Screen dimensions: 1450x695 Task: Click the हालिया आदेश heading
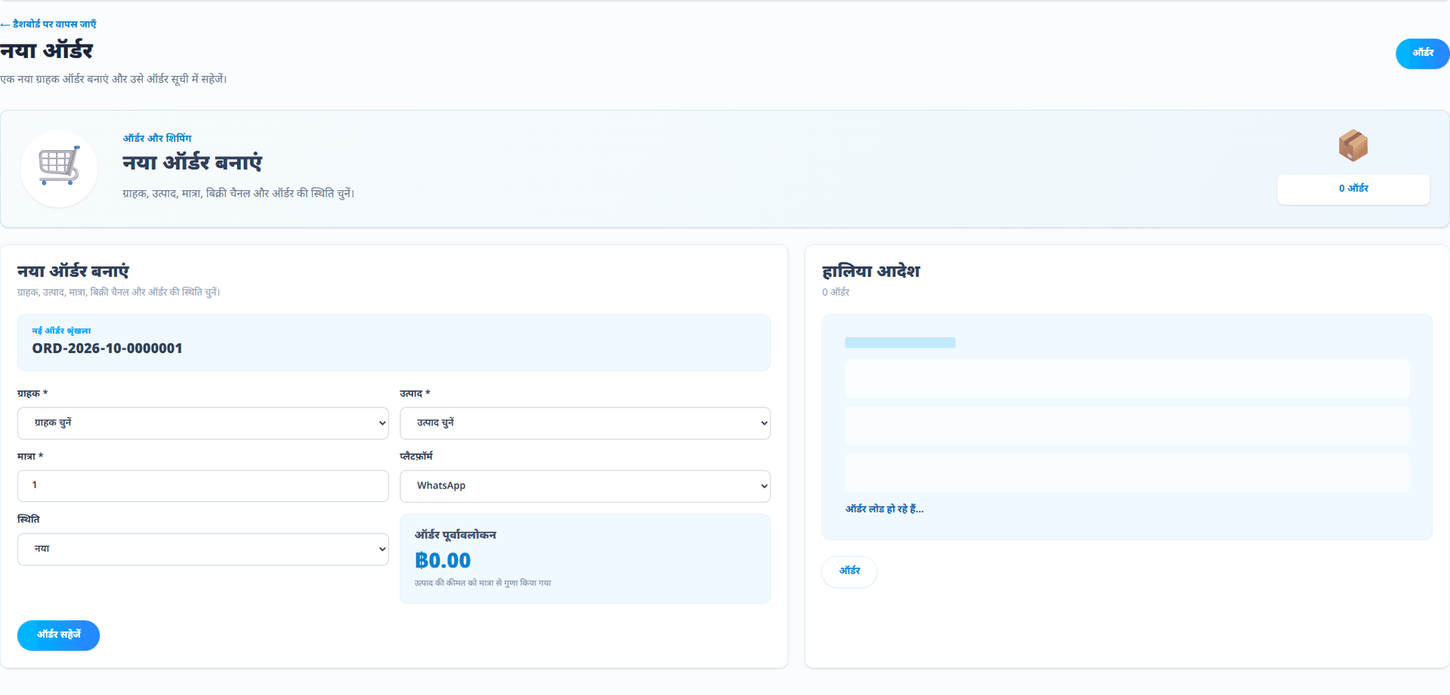click(871, 272)
